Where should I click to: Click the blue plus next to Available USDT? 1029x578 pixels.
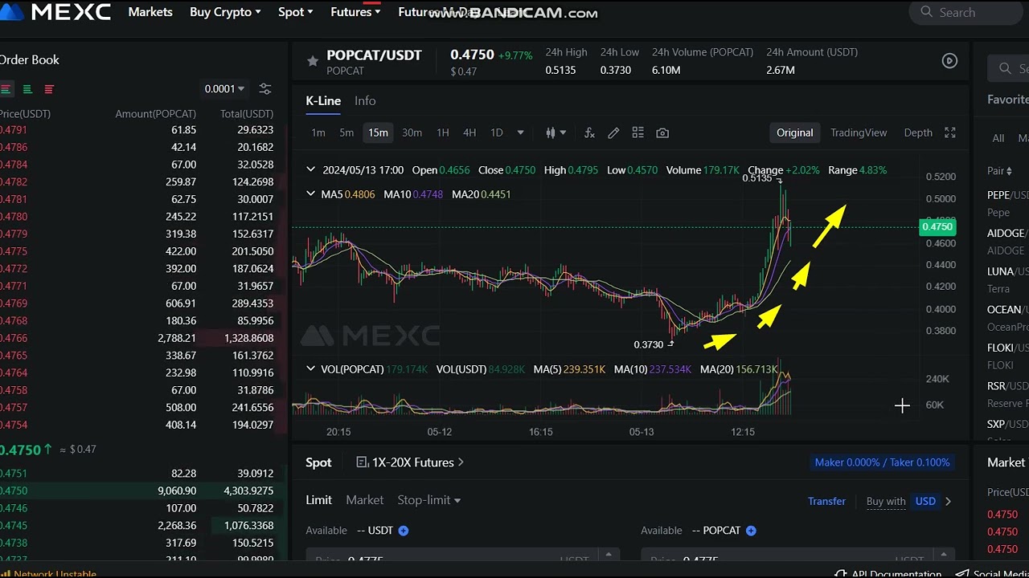pyautogui.click(x=404, y=531)
